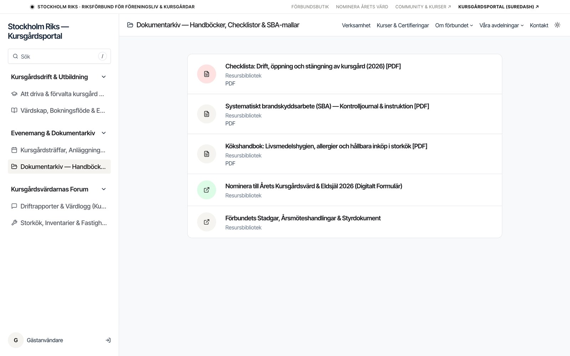The height and width of the screenshot is (356, 570).
Task: Open Nominera till Årets Kursgårdsvärd form title
Action: click(x=313, y=186)
